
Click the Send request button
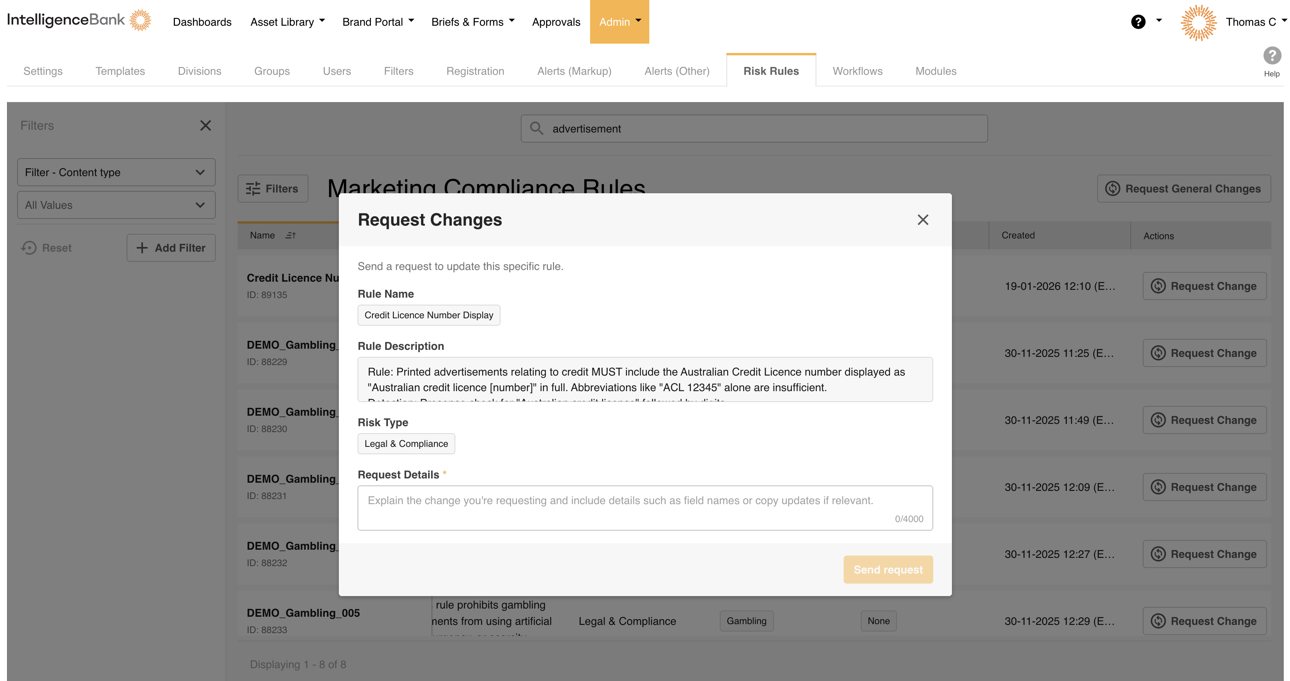888,569
